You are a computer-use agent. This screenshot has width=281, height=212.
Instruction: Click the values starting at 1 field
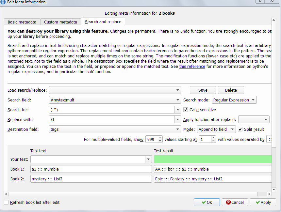(x=205, y=139)
